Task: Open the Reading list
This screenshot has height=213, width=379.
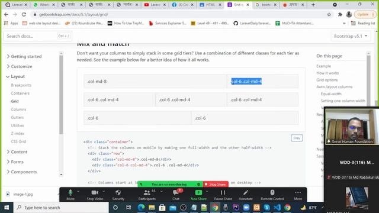Action: click(x=363, y=23)
